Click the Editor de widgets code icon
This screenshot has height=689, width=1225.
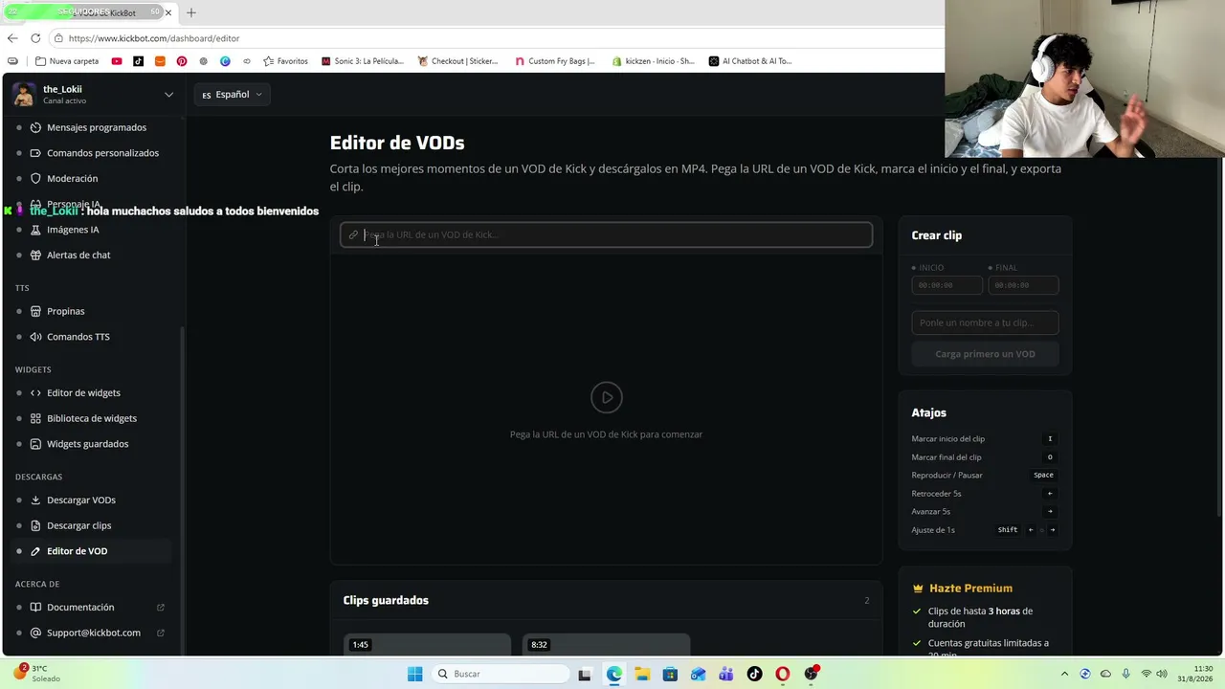tap(35, 392)
